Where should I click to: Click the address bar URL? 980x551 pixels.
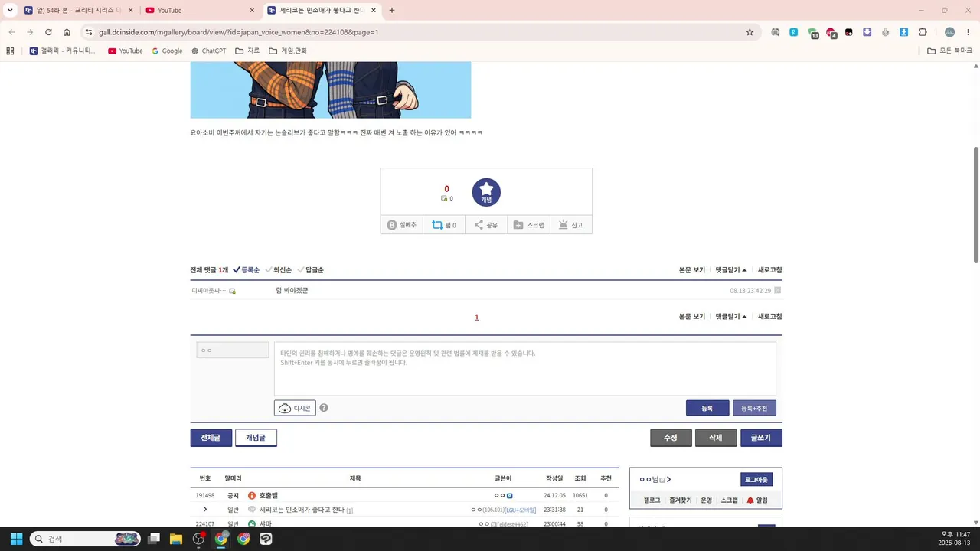coord(239,32)
